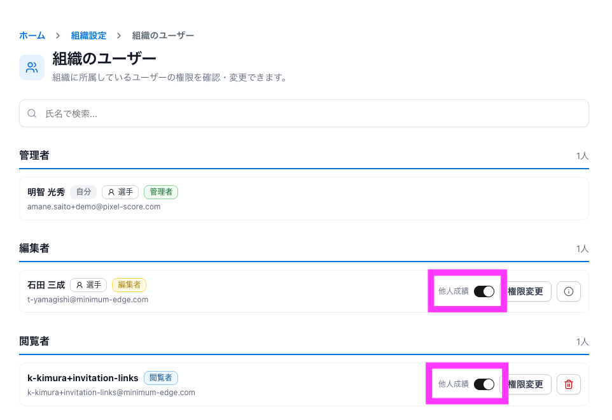Screen dimensions: 612x420
Task: Open 組織設定 breadcrumb link
Action: pyautogui.click(x=88, y=36)
